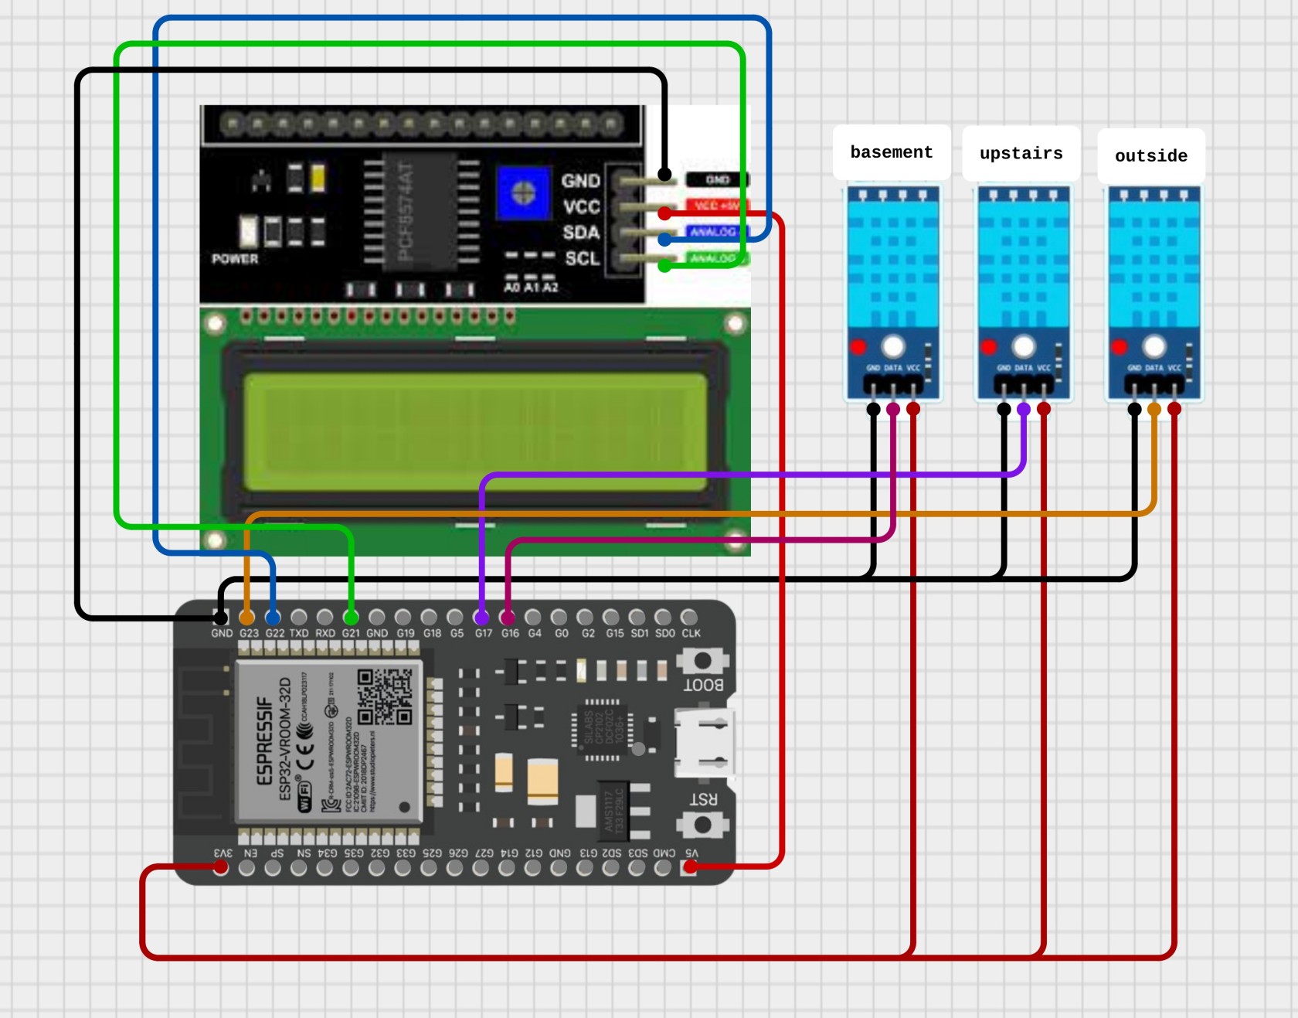Image resolution: width=1298 pixels, height=1018 pixels.
Task: Click the red LED on the basement sensor
Action: 858,346
